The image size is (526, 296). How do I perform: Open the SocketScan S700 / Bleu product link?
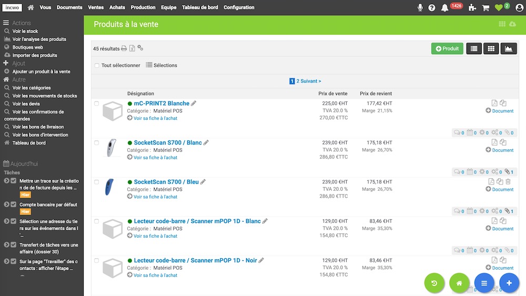click(x=166, y=182)
